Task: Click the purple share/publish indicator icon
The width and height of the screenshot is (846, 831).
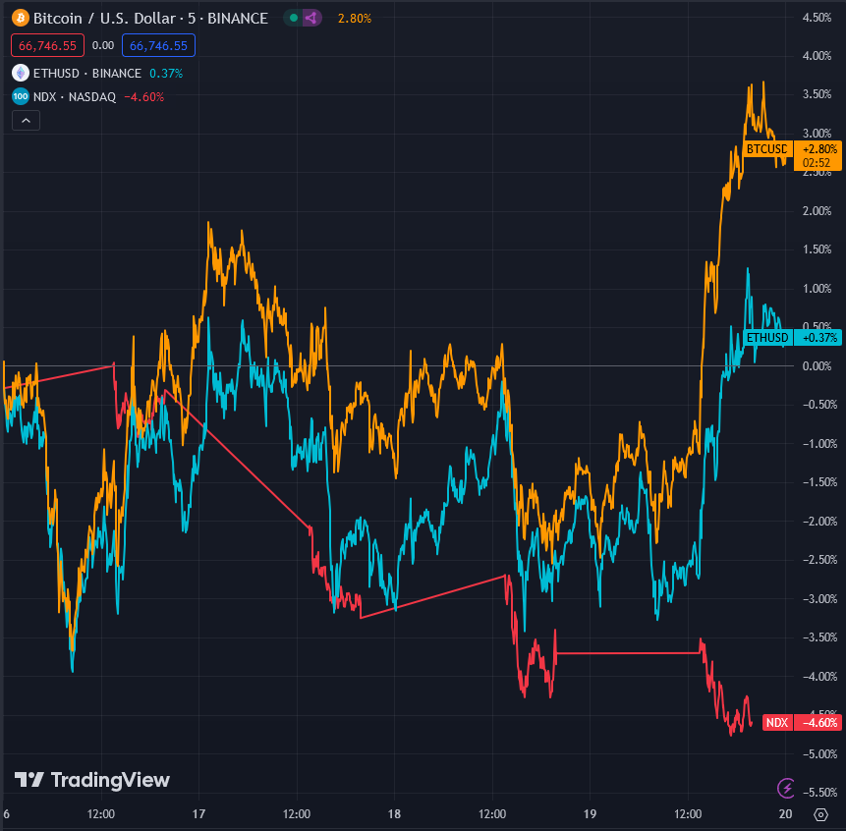Action: coord(311,19)
